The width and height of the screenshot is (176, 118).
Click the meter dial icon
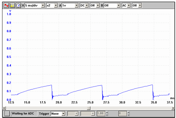pyautogui.click(x=18, y=5)
